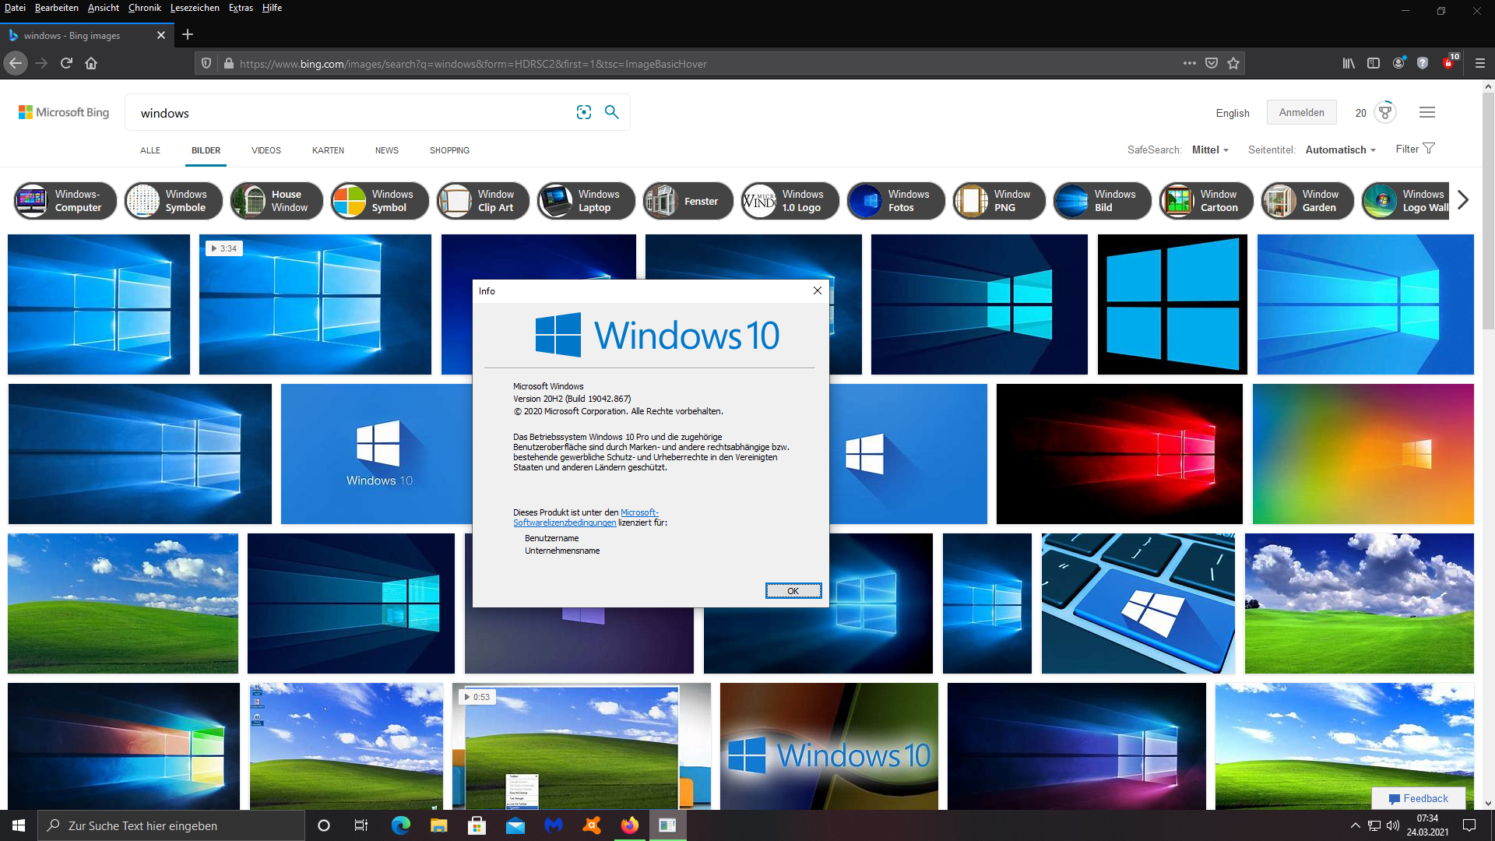Open the Bing rewards trophy icon
This screenshot has height=841, width=1495.
click(1385, 112)
